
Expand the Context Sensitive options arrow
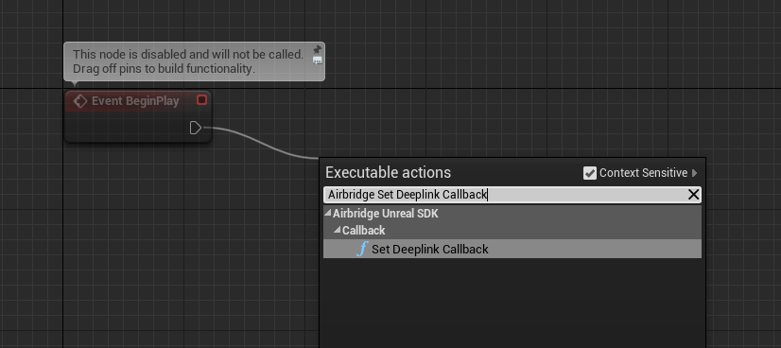pos(694,173)
